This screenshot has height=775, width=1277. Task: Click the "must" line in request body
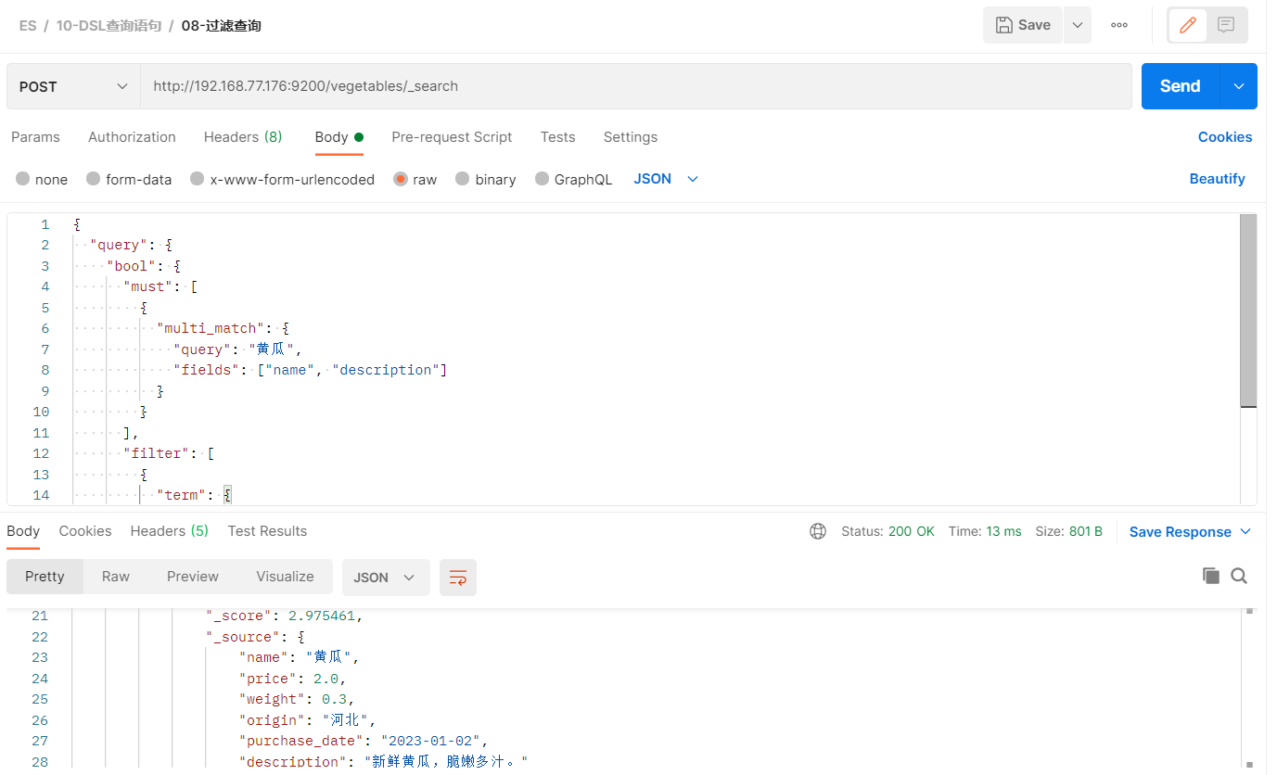pos(160,286)
